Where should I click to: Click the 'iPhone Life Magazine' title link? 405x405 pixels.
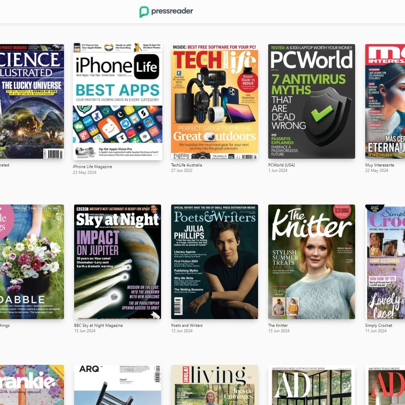coord(93,167)
